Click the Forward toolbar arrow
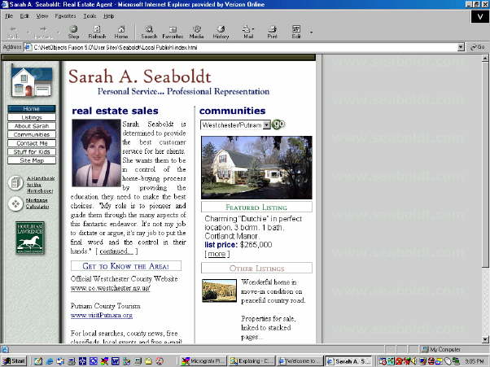The height and width of the screenshot is (367, 490). coord(43,33)
